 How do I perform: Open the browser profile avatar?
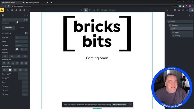pos(190,6)
